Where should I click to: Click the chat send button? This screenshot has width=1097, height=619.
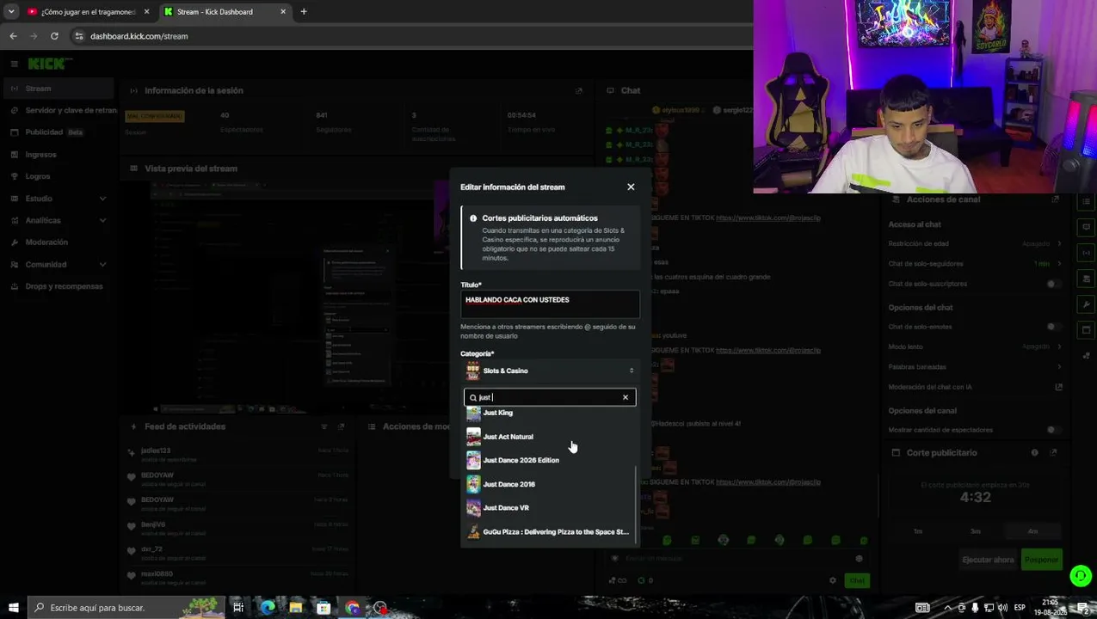(857, 580)
